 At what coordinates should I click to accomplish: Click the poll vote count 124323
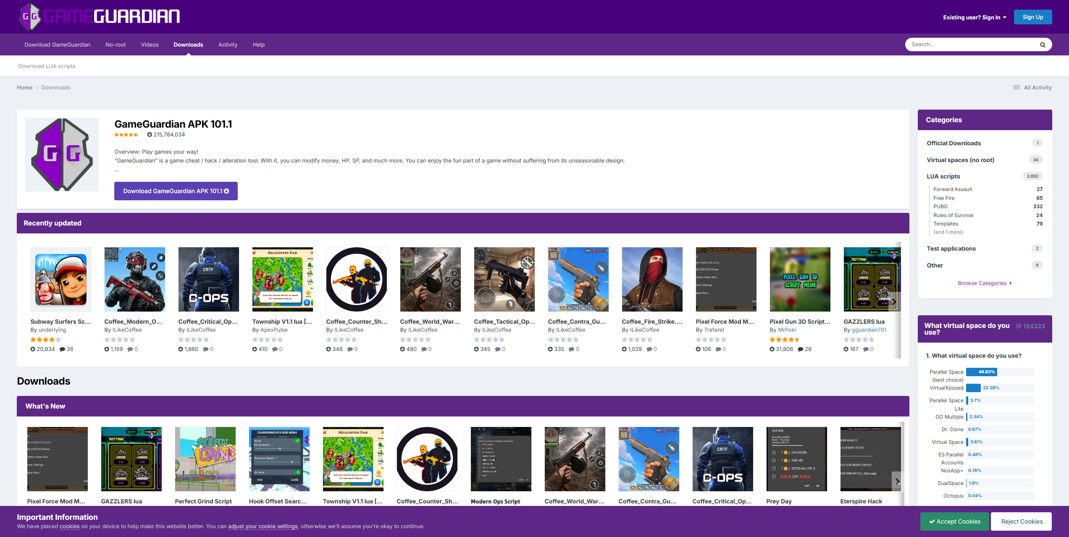(x=1030, y=326)
